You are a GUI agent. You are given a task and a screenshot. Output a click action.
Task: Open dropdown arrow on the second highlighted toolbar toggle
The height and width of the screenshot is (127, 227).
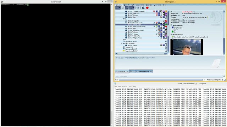click(x=134, y=8)
